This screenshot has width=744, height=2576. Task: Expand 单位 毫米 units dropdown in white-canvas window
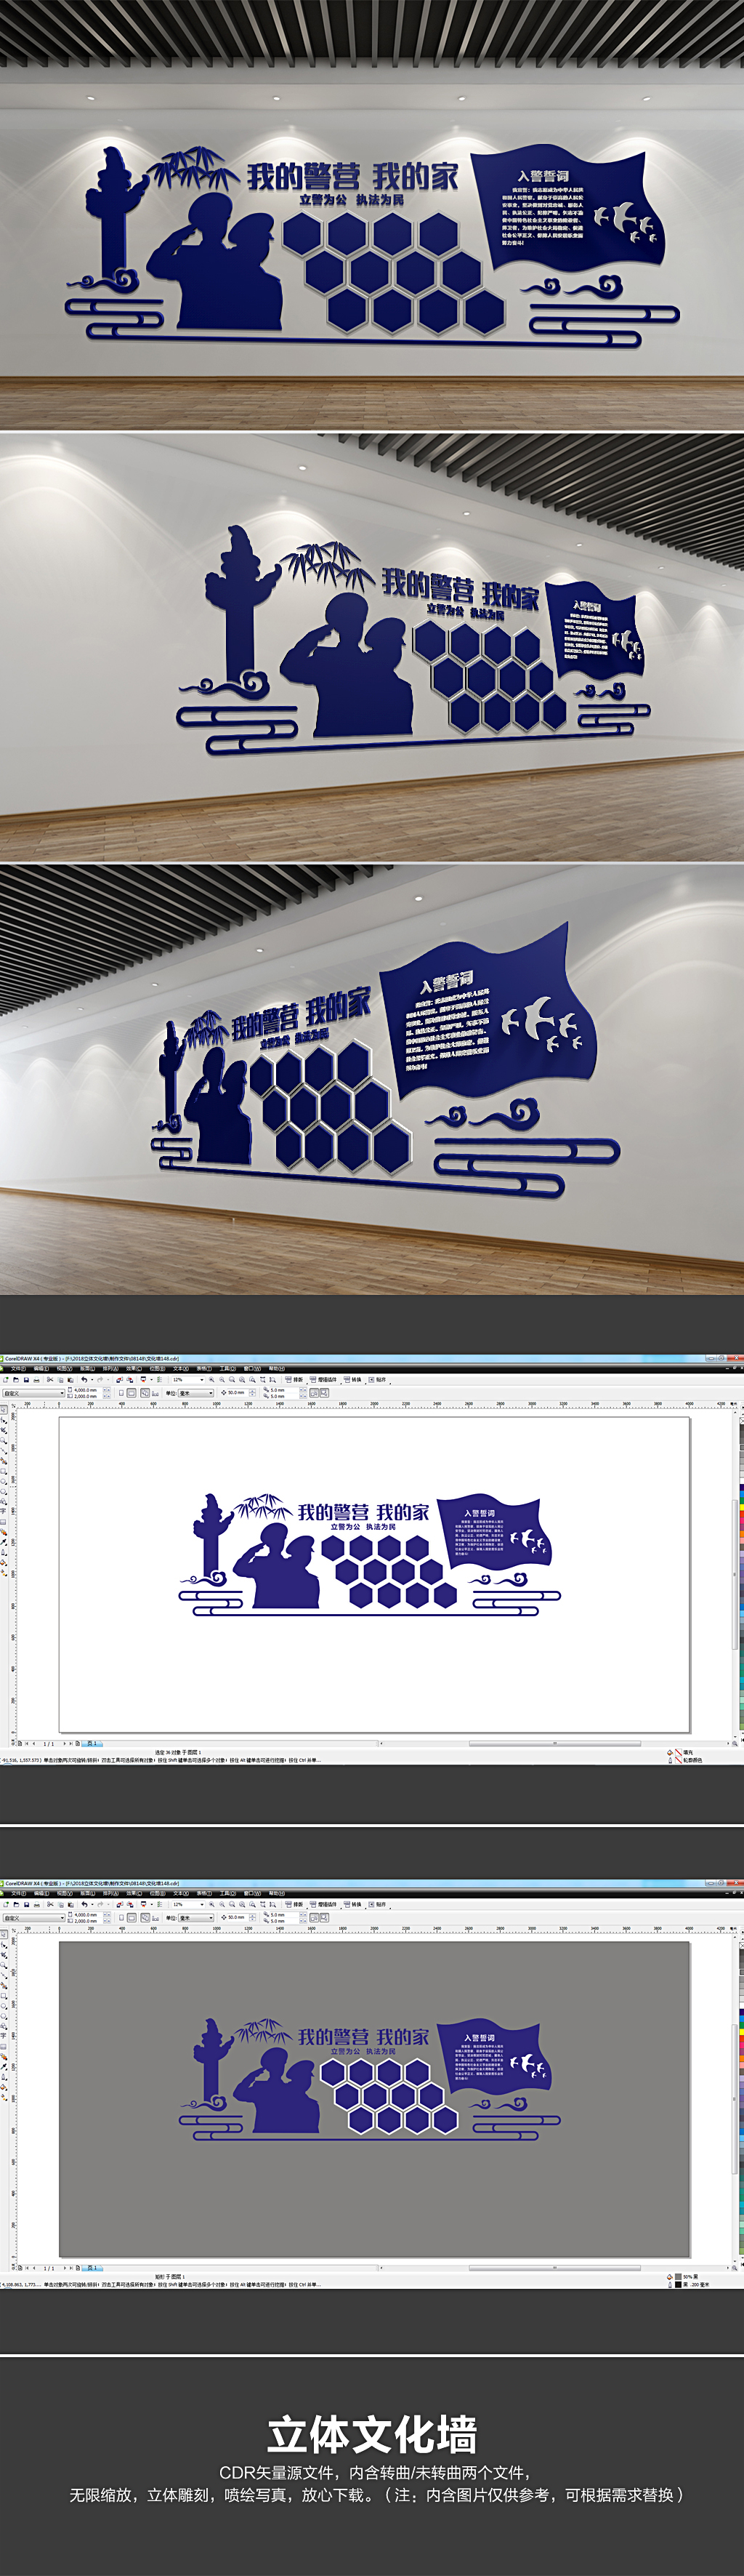(211, 1392)
